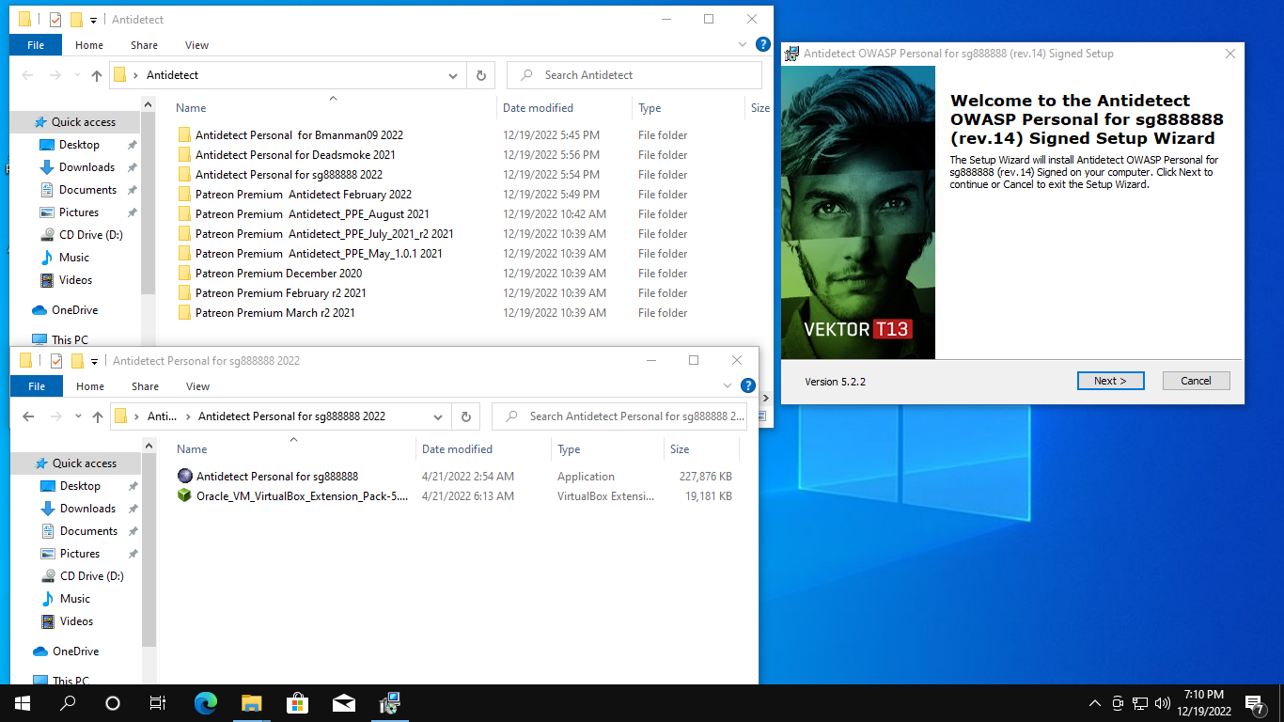Open the Patreon Premium December 2020 folder
Screen dimensions: 1284x722
click(278, 274)
